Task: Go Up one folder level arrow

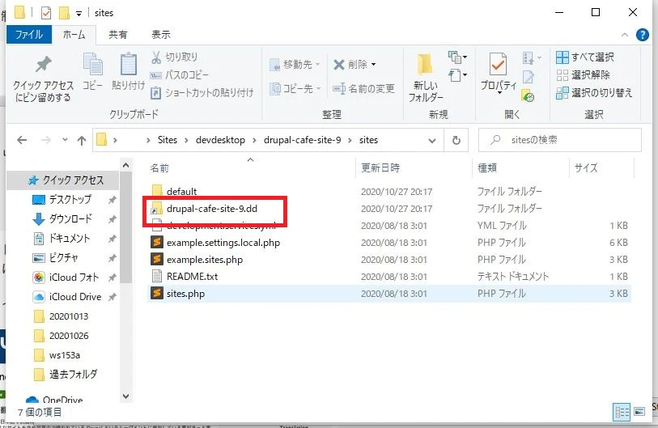Action: tap(82, 140)
